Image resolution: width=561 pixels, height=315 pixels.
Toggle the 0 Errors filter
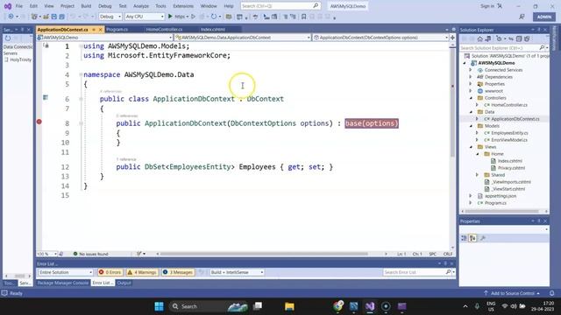point(110,272)
